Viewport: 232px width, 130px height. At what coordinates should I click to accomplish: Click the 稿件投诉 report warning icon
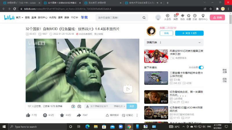point(107,115)
